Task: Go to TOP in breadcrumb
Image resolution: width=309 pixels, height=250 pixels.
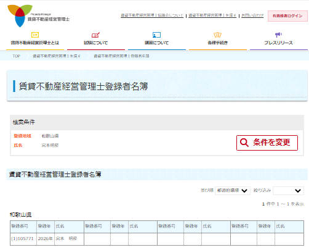Action: click(x=16, y=56)
